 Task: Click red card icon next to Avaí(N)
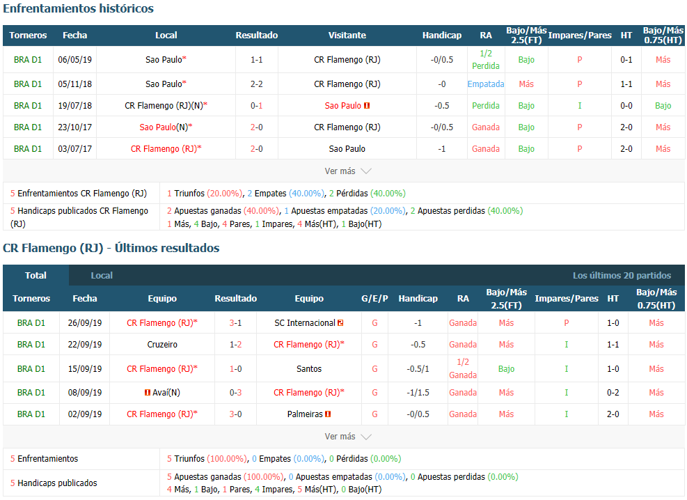point(148,393)
